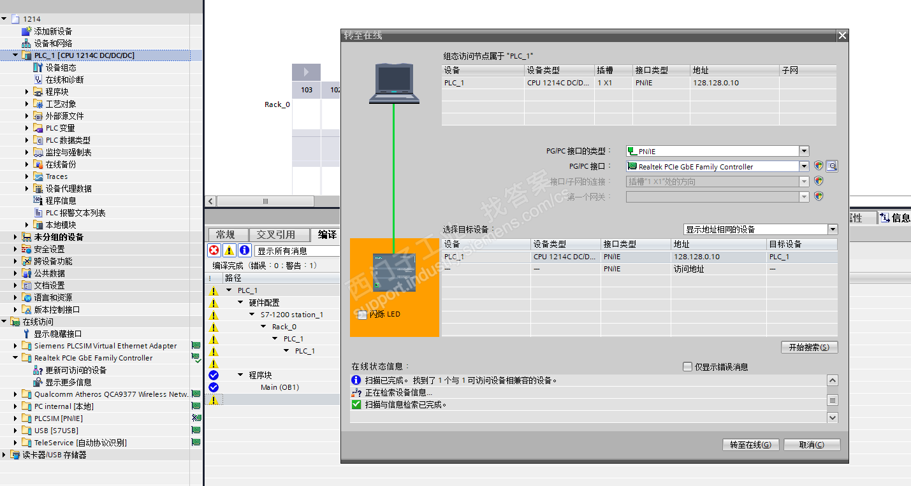Select the PLCSIM [PN/IE] interface
Image resolution: width=911 pixels, height=486 pixels.
pyautogui.click(x=59, y=418)
